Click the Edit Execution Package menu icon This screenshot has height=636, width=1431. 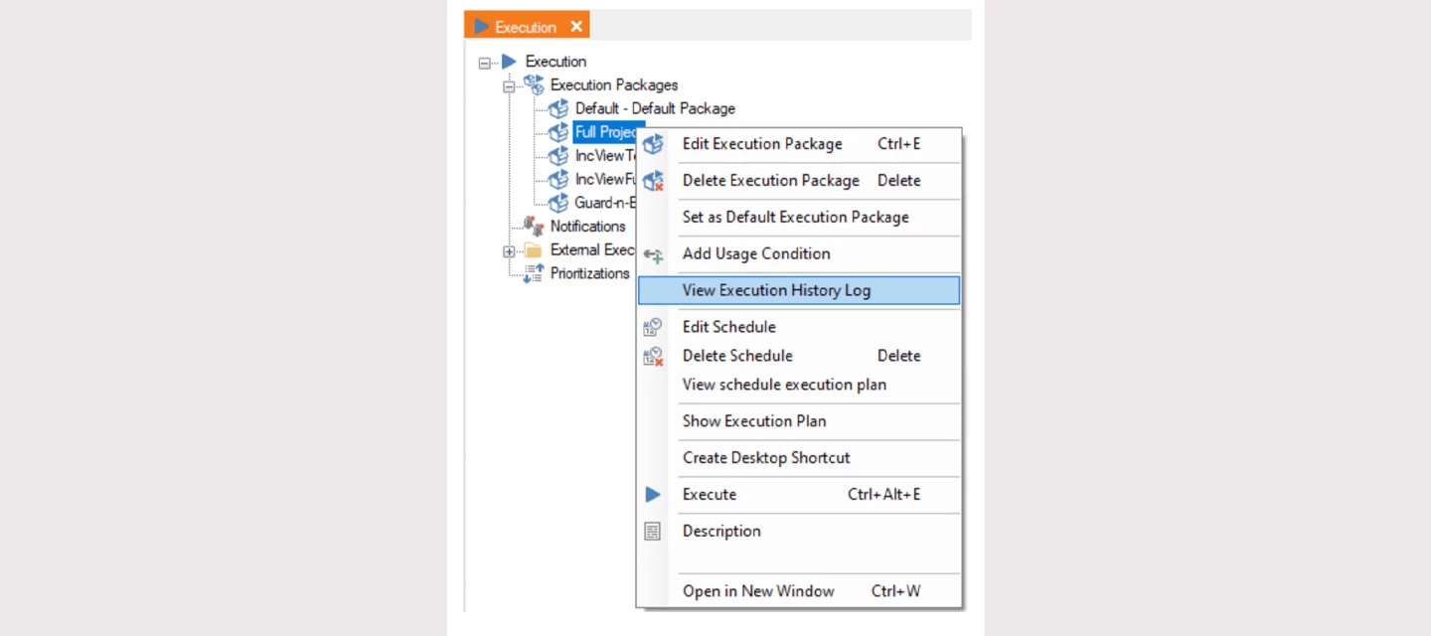pyautogui.click(x=653, y=144)
